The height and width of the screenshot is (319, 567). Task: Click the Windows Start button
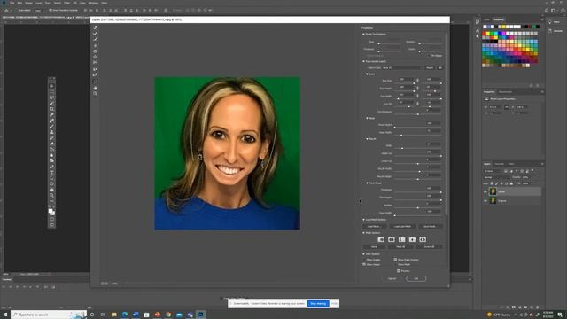pos(5,315)
